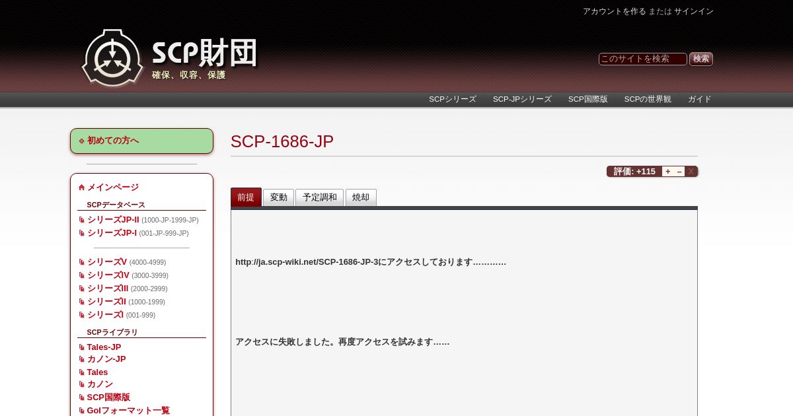
Task: Upvote with the rating plus button
Action: tap(667, 172)
